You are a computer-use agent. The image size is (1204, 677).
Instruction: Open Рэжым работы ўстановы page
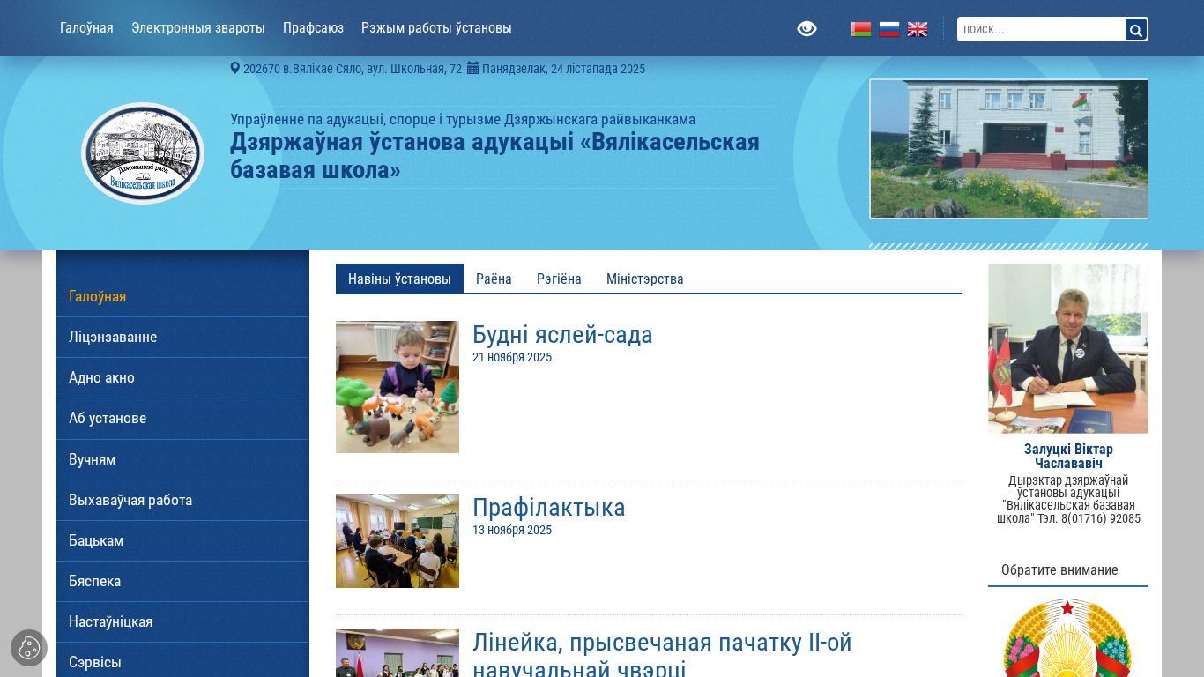tap(436, 27)
